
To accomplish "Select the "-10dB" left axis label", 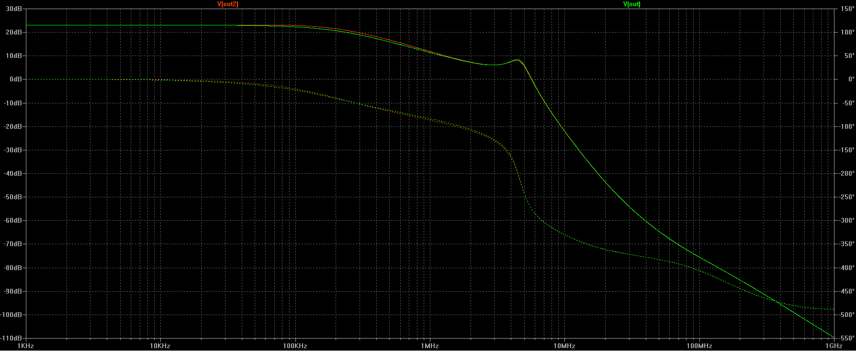I will click(x=13, y=103).
